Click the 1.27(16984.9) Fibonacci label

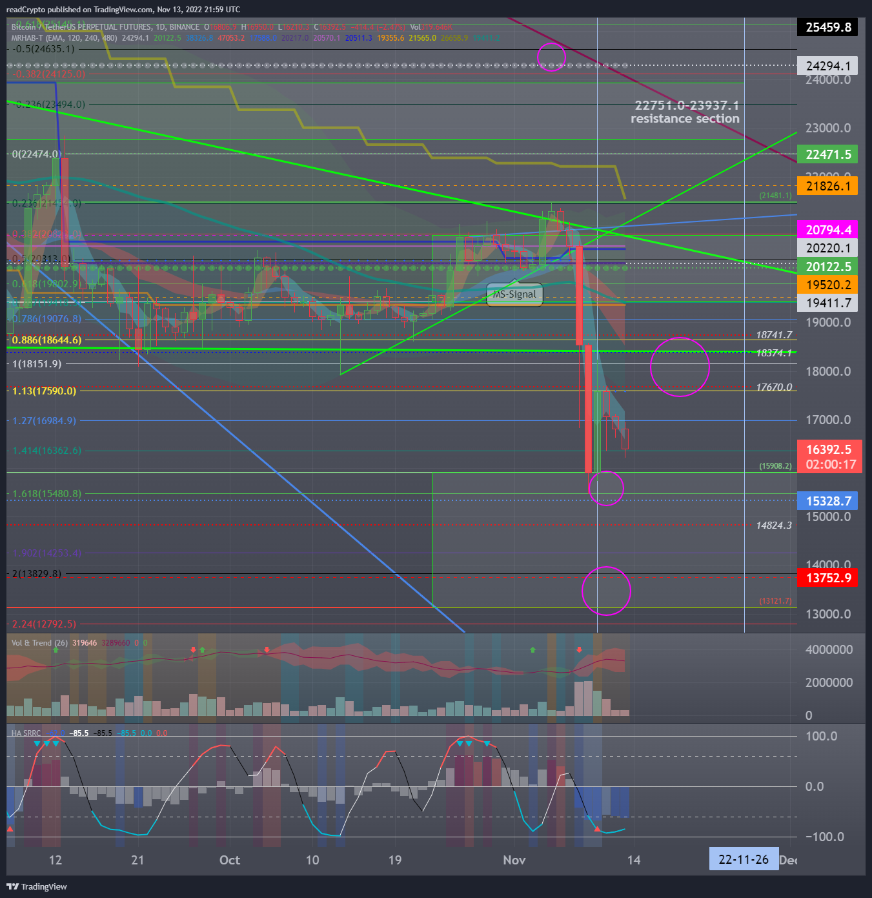44,420
